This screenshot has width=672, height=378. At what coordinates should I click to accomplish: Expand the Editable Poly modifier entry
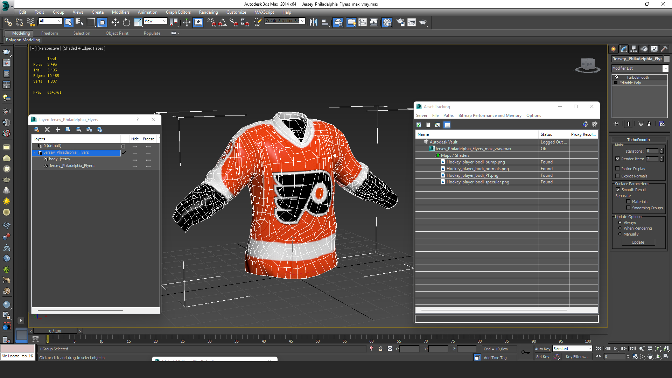point(616,83)
